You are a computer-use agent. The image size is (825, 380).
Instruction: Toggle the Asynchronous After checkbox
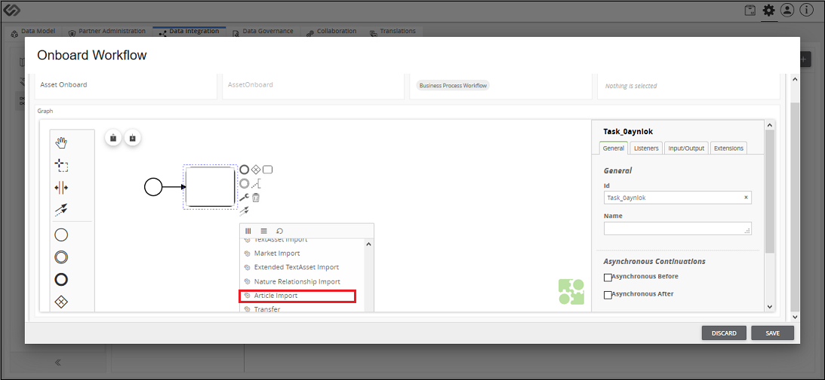608,296
